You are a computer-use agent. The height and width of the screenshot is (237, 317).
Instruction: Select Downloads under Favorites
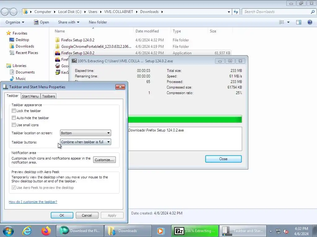[25, 46]
